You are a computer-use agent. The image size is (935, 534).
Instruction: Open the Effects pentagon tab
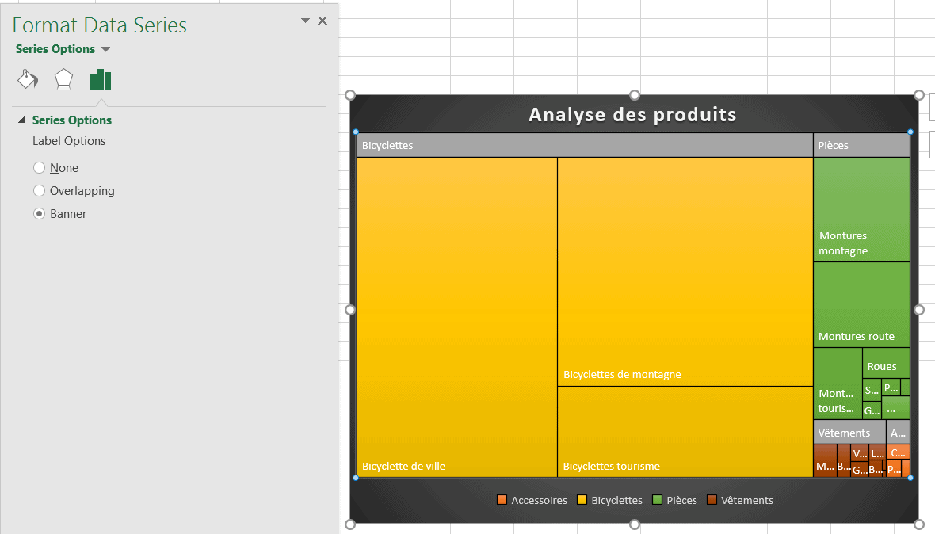tap(63, 79)
